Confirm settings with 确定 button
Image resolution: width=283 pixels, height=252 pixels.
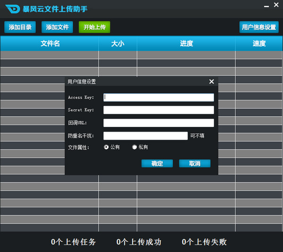click(157, 163)
